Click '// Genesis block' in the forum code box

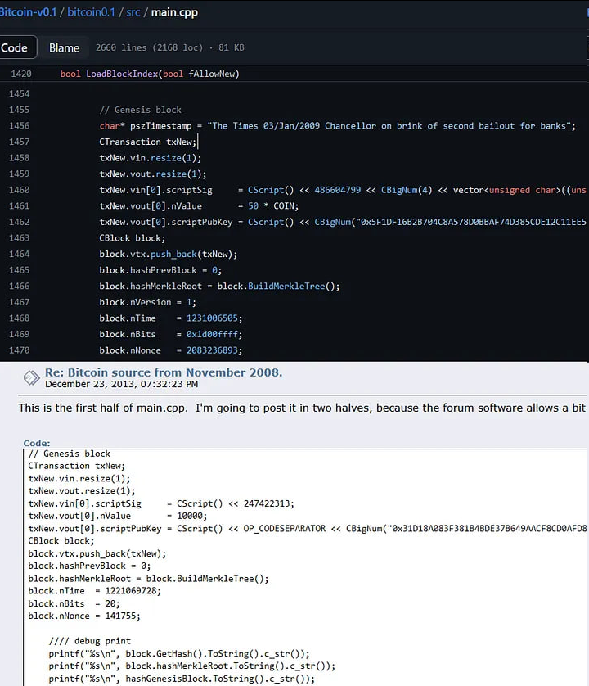69,454
